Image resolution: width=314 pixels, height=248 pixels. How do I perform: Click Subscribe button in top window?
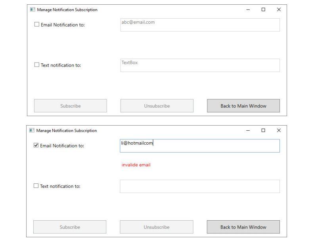tap(71, 106)
